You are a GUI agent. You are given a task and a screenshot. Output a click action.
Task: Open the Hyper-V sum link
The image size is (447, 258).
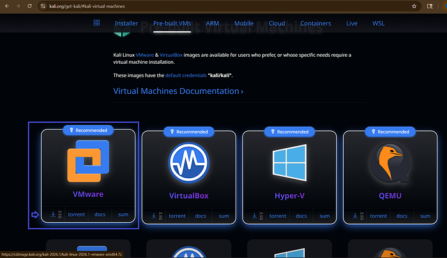[x=324, y=216]
